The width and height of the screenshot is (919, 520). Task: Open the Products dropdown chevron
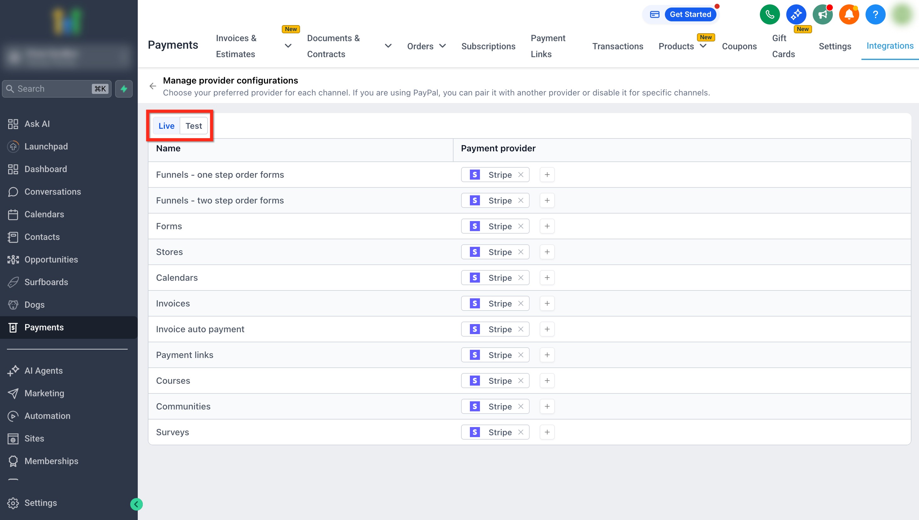coord(703,46)
